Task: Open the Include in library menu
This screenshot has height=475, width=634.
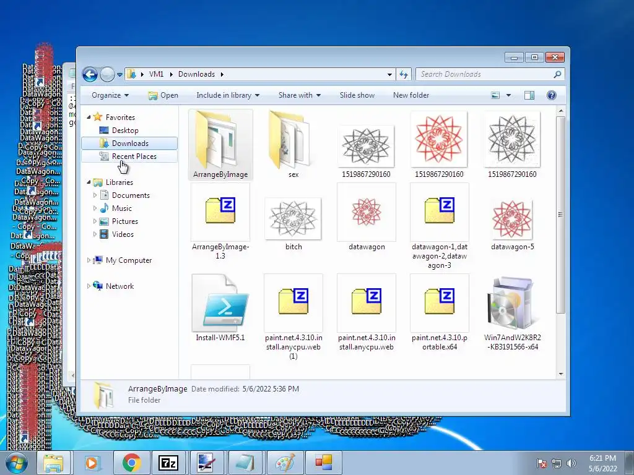Action: coord(228,95)
